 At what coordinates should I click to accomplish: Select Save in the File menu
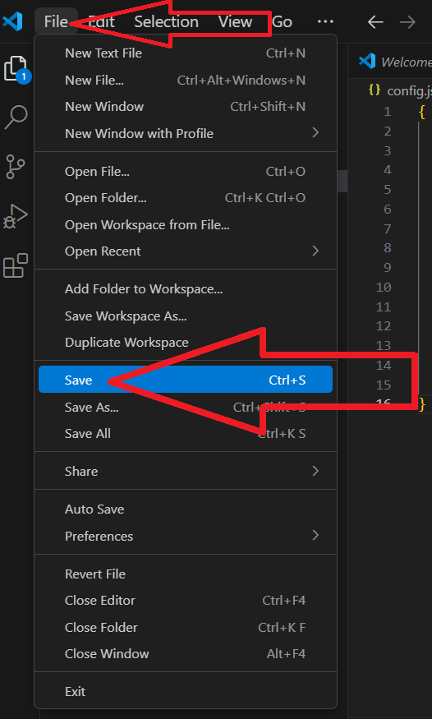tap(186, 380)
